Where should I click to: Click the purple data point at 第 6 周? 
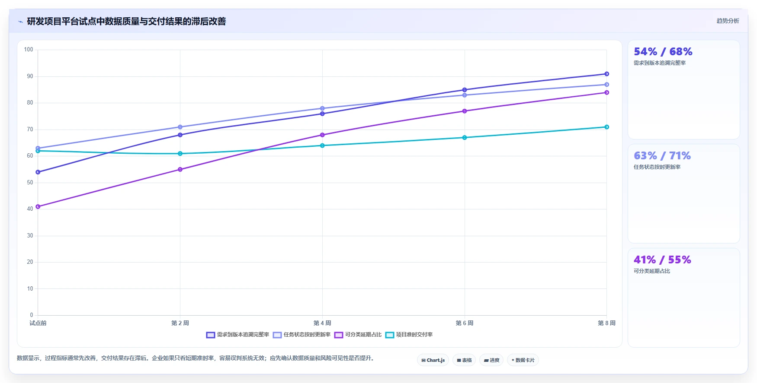465,111
